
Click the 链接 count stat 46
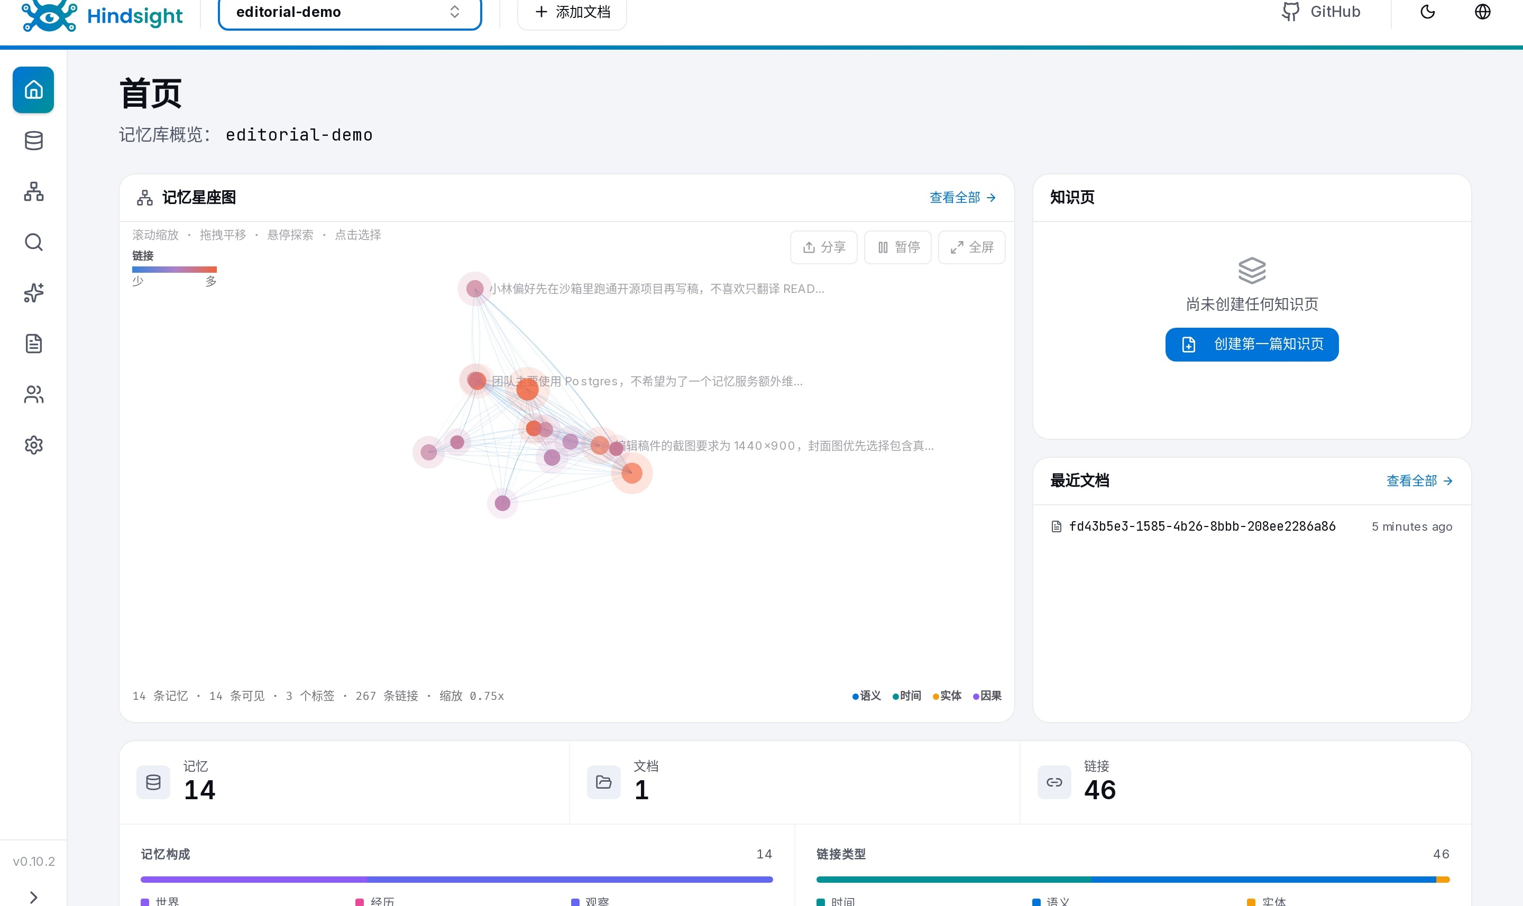point(1100,790)
